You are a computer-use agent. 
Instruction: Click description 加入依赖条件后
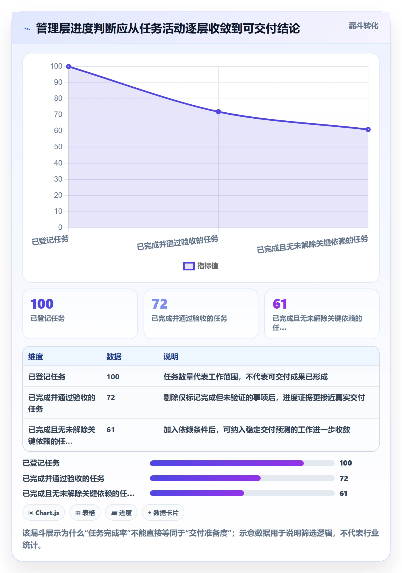(257, 430)
